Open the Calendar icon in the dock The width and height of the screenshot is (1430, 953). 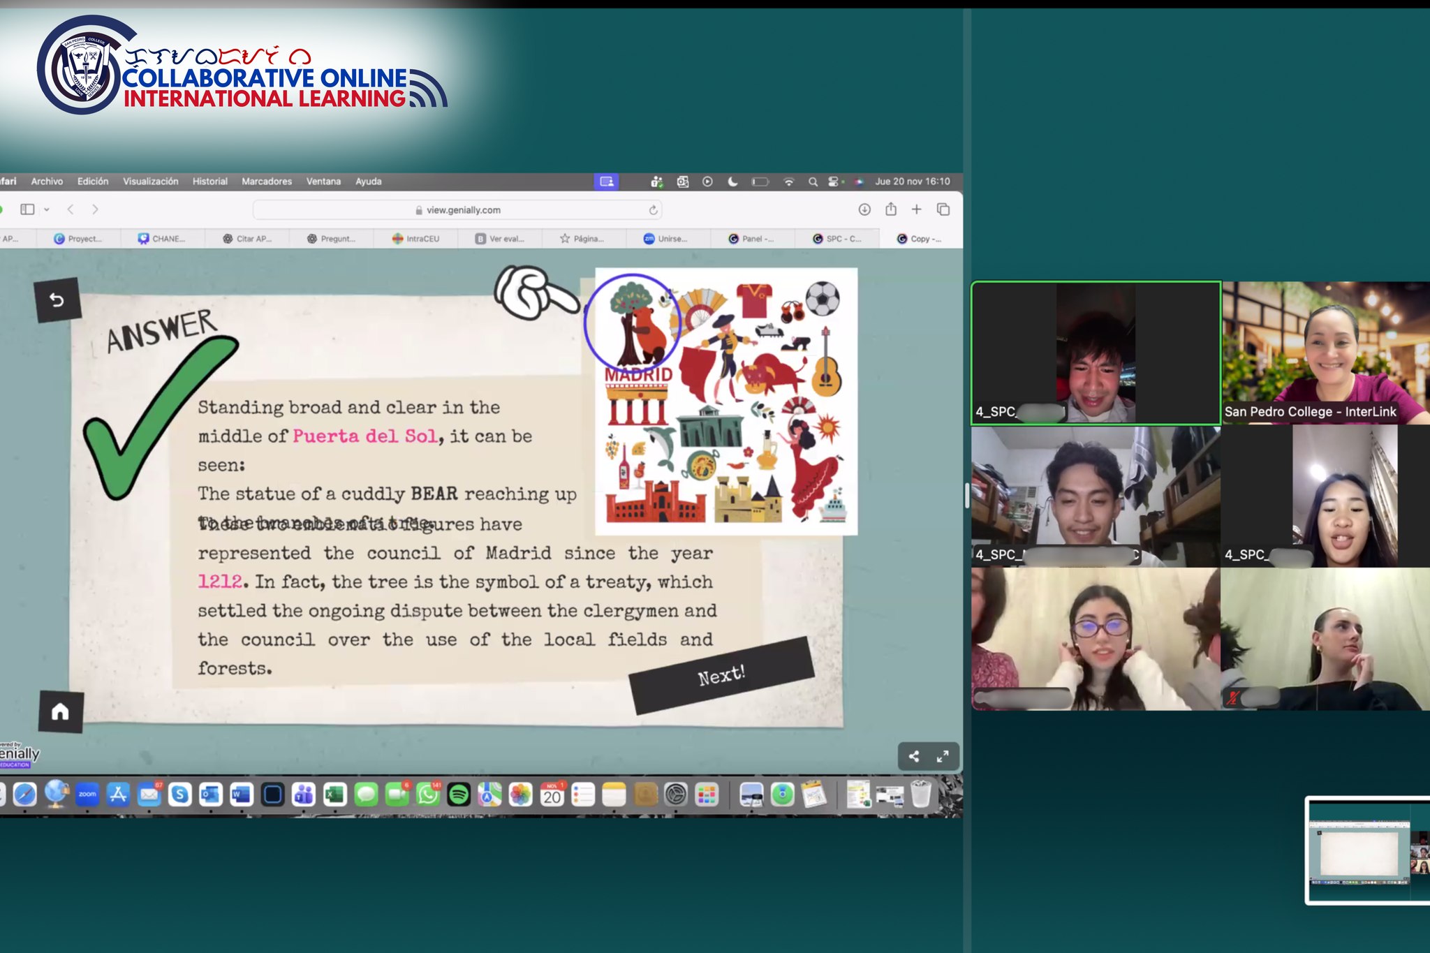[x=552, y=795]
